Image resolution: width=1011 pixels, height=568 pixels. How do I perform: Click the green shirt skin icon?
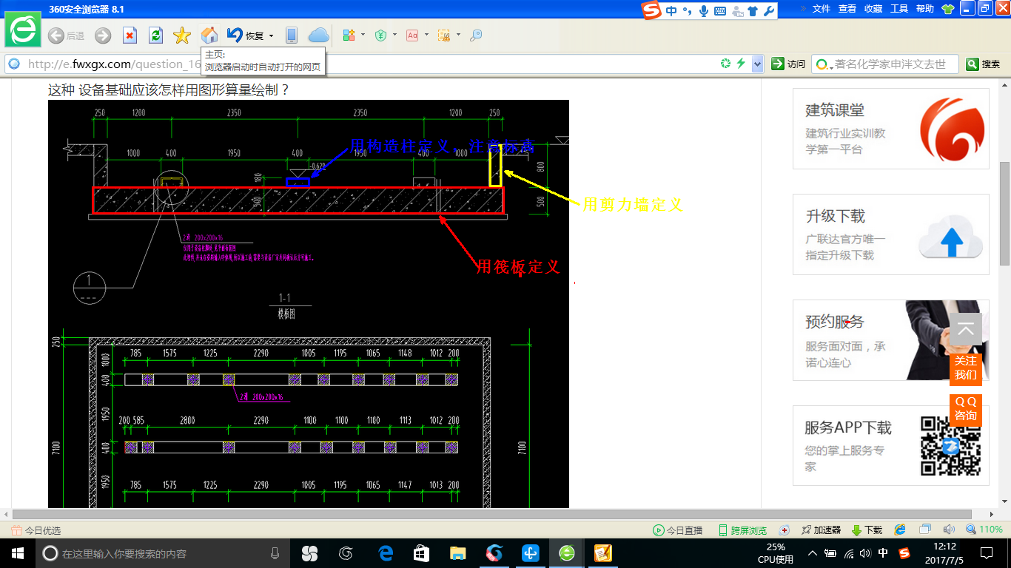948,9
